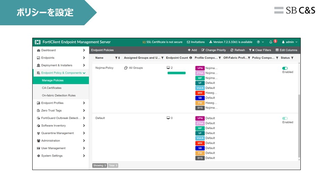Click the System Settings gear icon
The height and width of the screenshot is (187, 333).
(39, 155)
